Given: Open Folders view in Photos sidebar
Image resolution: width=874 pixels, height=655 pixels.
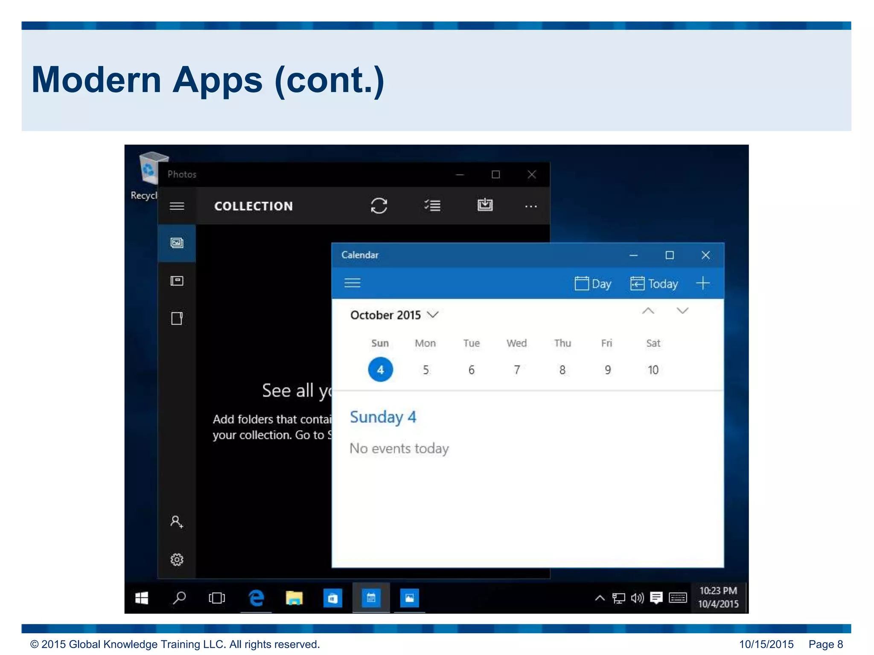Looking at the screenshot, I should click(x=177, y=319).
